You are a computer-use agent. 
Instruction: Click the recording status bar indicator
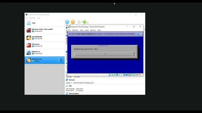click(x=127, y=75)
